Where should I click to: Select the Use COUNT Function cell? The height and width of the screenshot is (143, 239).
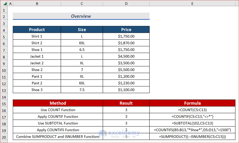tap(58, 110)
